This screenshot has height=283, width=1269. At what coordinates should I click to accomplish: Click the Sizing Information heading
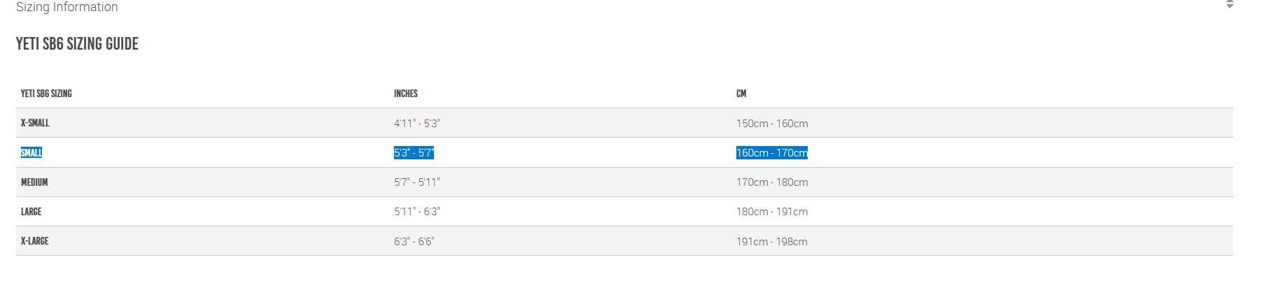coord(67,7)
